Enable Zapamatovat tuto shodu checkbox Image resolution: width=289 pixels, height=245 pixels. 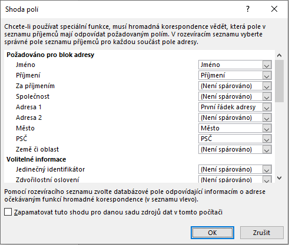(8, 212)
